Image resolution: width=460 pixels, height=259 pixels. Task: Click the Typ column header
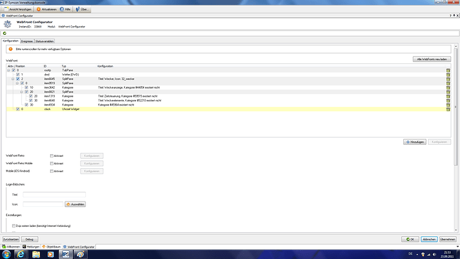(64, 66)
